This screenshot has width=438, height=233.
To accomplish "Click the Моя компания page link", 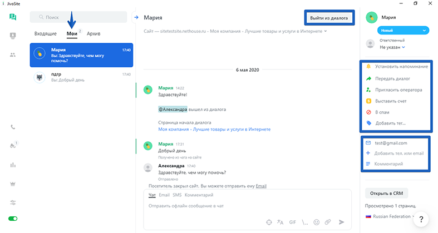I will click(214, 129).
